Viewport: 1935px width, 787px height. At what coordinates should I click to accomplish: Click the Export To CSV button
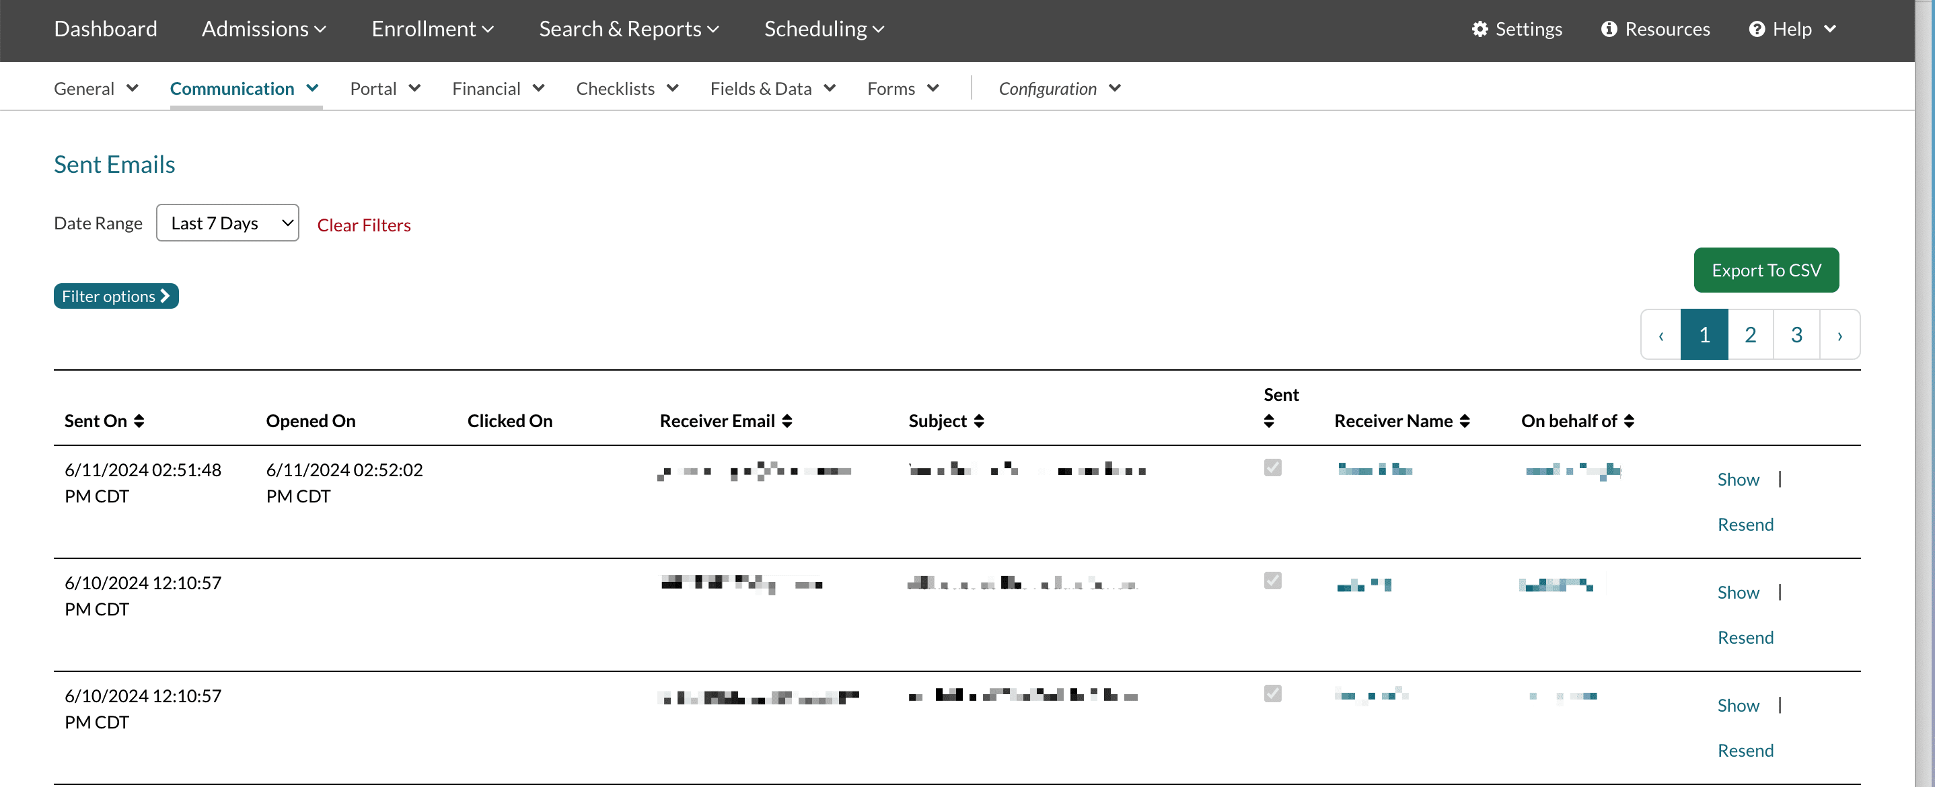pos(1765,270)
